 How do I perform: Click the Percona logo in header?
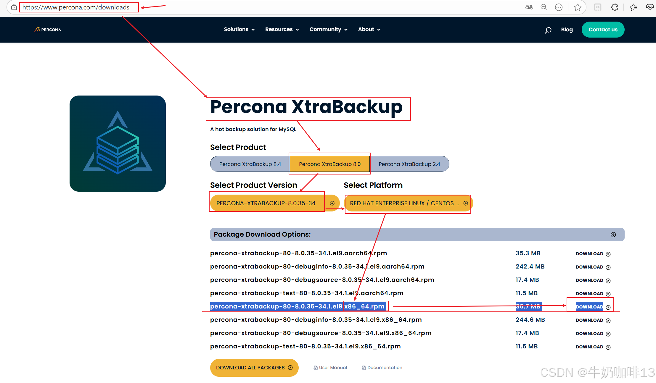point(48,30)
